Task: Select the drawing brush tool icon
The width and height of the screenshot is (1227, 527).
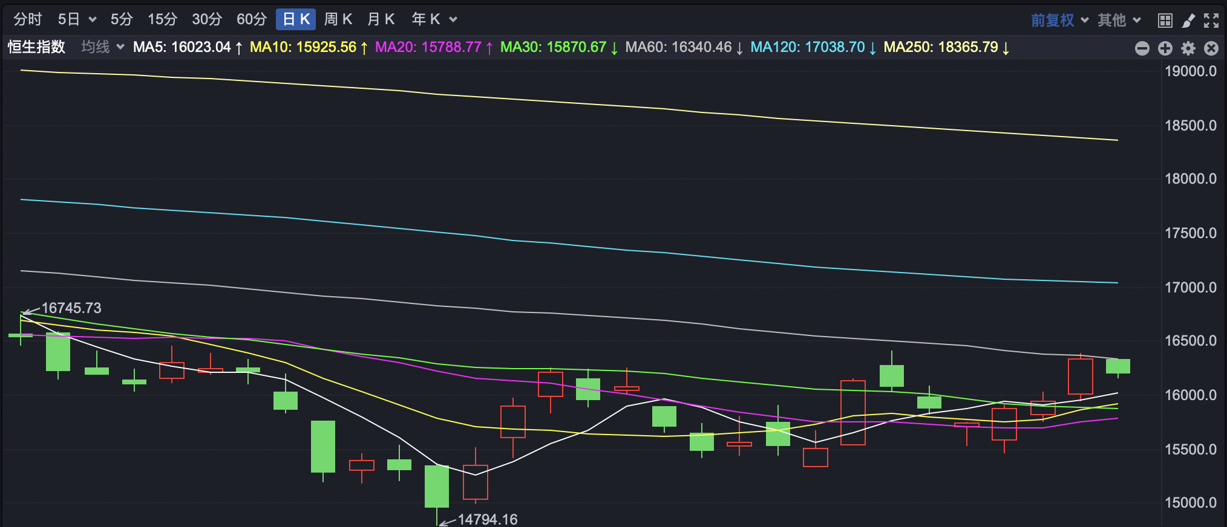Action: [1188, 21]
